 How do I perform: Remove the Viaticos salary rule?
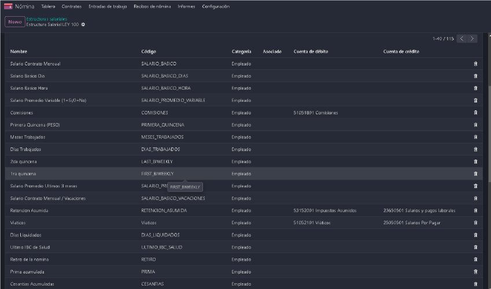pos(475,222)
